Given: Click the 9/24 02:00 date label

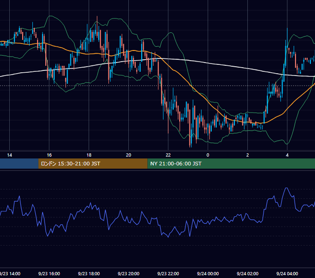Looking at the screenshot, I should (247, 273).
